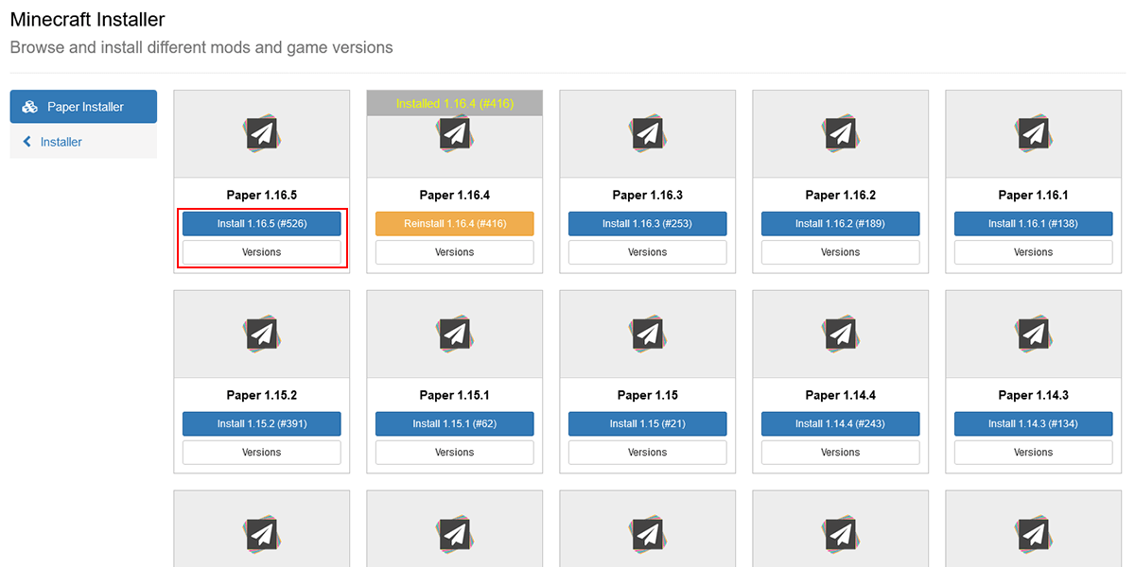Click the Paper 1.16.4 paper plane logo

455,134
